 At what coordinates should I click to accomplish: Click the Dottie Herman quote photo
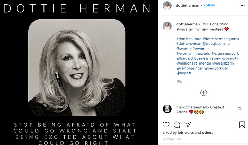click(77, 68)
